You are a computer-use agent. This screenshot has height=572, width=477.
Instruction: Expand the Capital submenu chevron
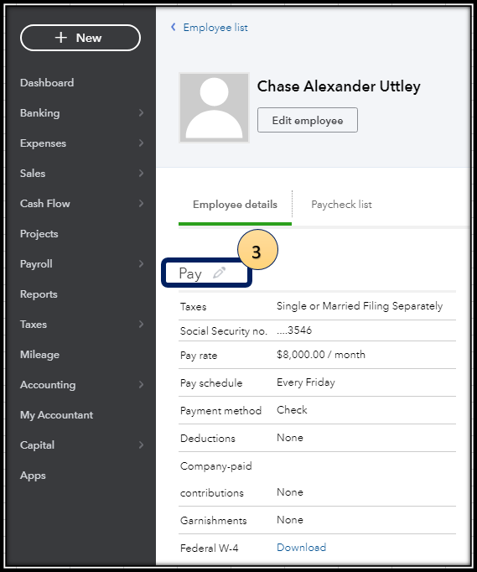coord(141,445)
